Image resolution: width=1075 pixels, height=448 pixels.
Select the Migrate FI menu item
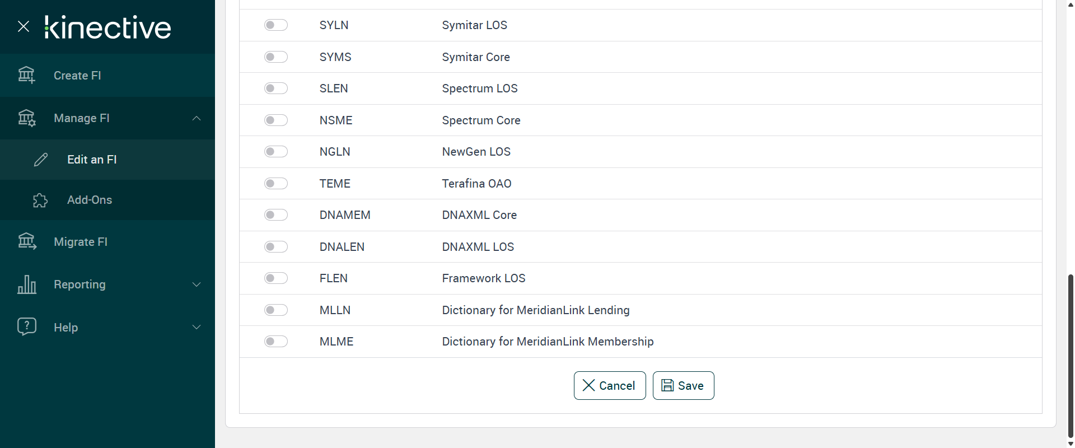pyautogui.click(x=81, y=242)
